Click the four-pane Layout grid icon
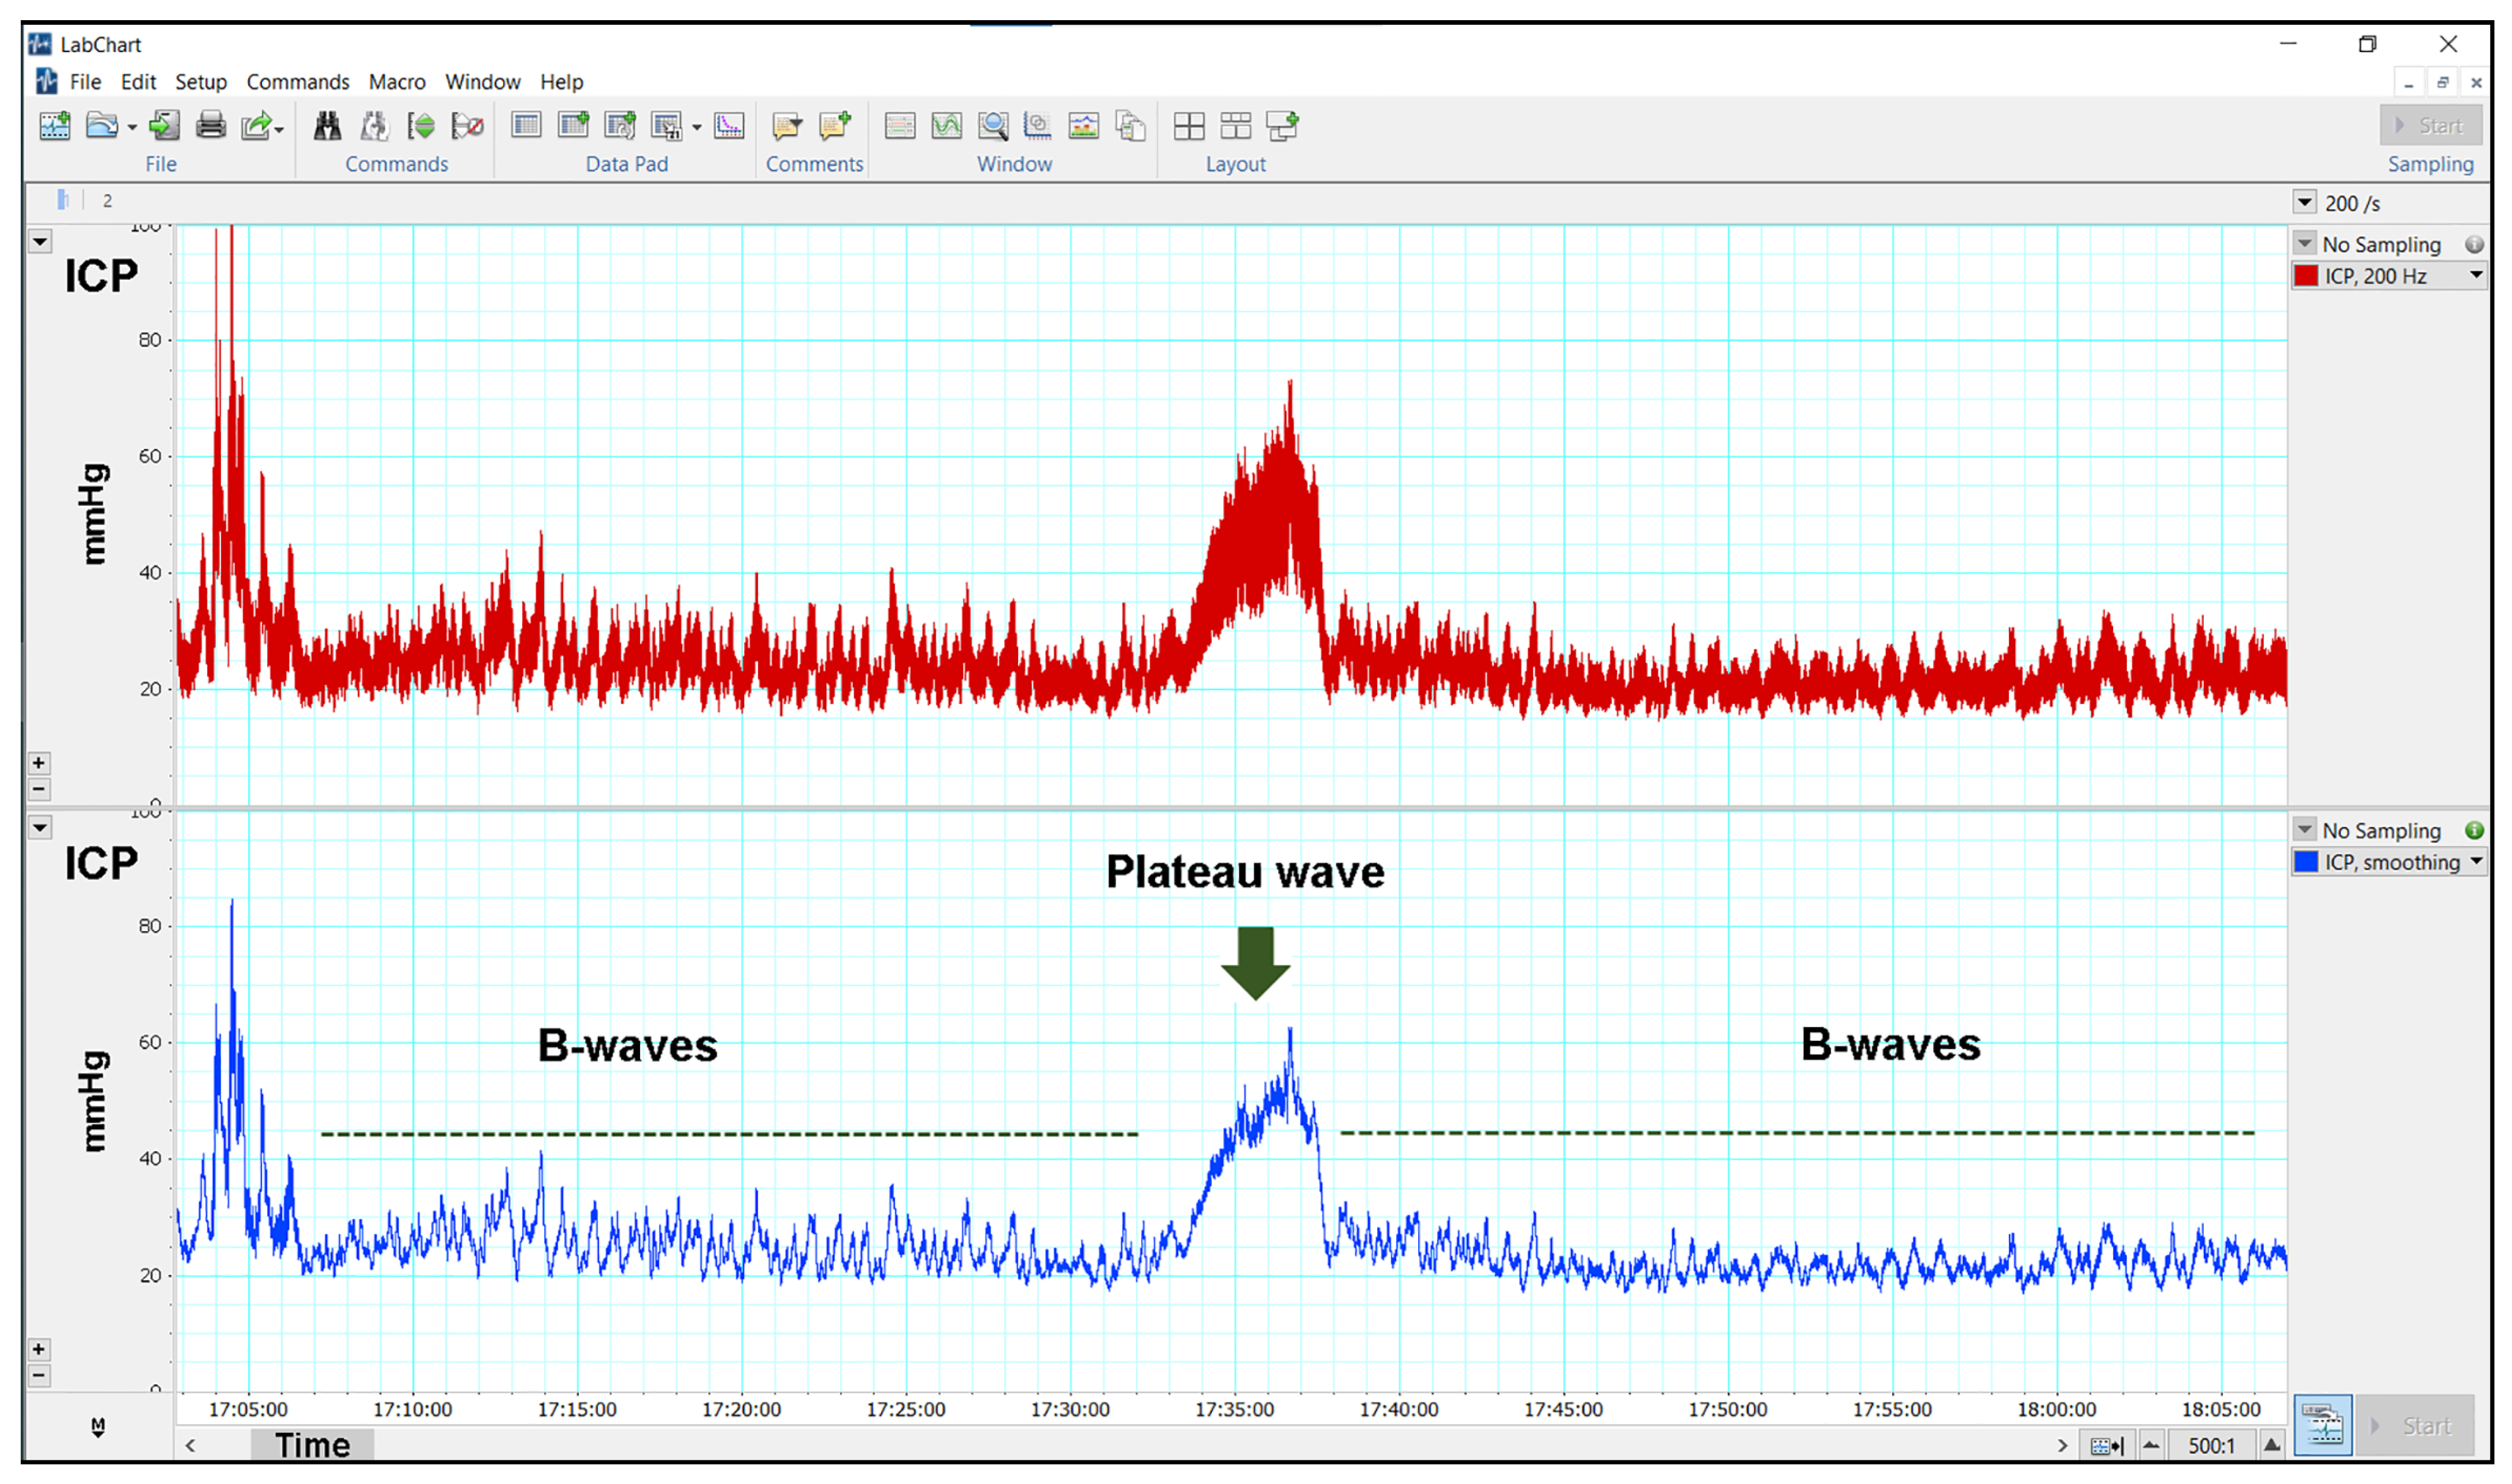The width and height of the screenshot is (2512, 1484). point(1188,126)
